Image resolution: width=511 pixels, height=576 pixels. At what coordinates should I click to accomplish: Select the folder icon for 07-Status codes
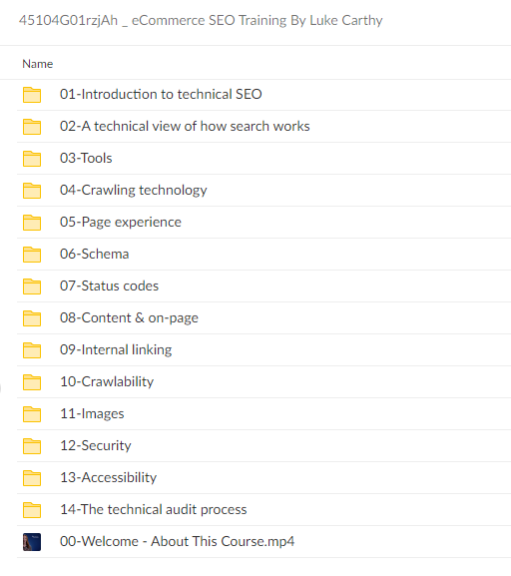click(x=32, y=287)
